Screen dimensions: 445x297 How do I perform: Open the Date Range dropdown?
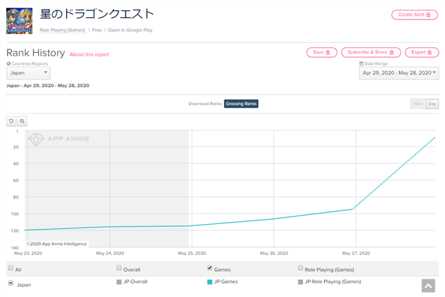(x=399, y=73)
